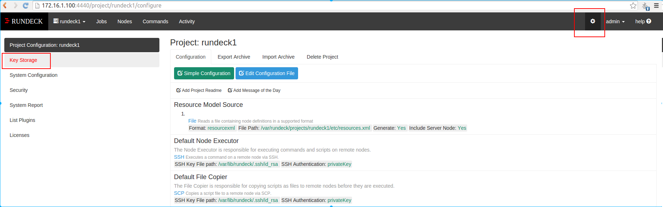Click Add Message of the Day
Viewport: 663px width, 207px height.
pyautogui.click(x=254, y=90)
